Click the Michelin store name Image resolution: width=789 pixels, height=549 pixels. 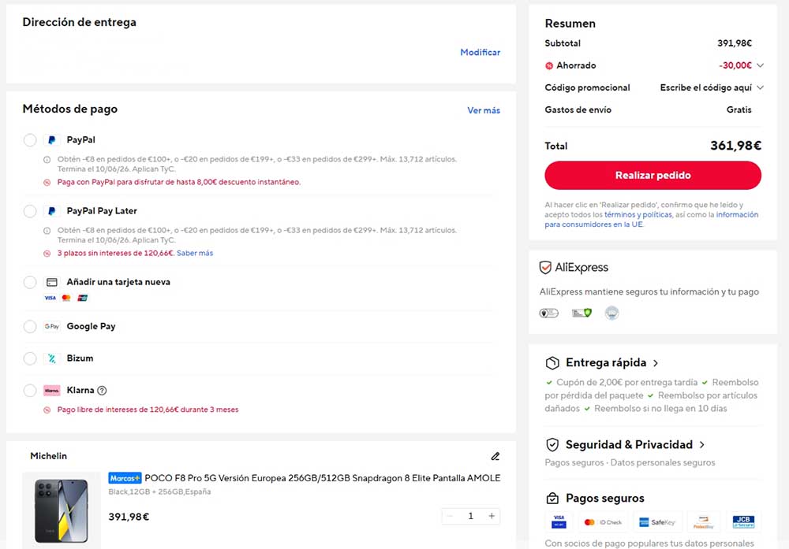click(x=48, y=456)
